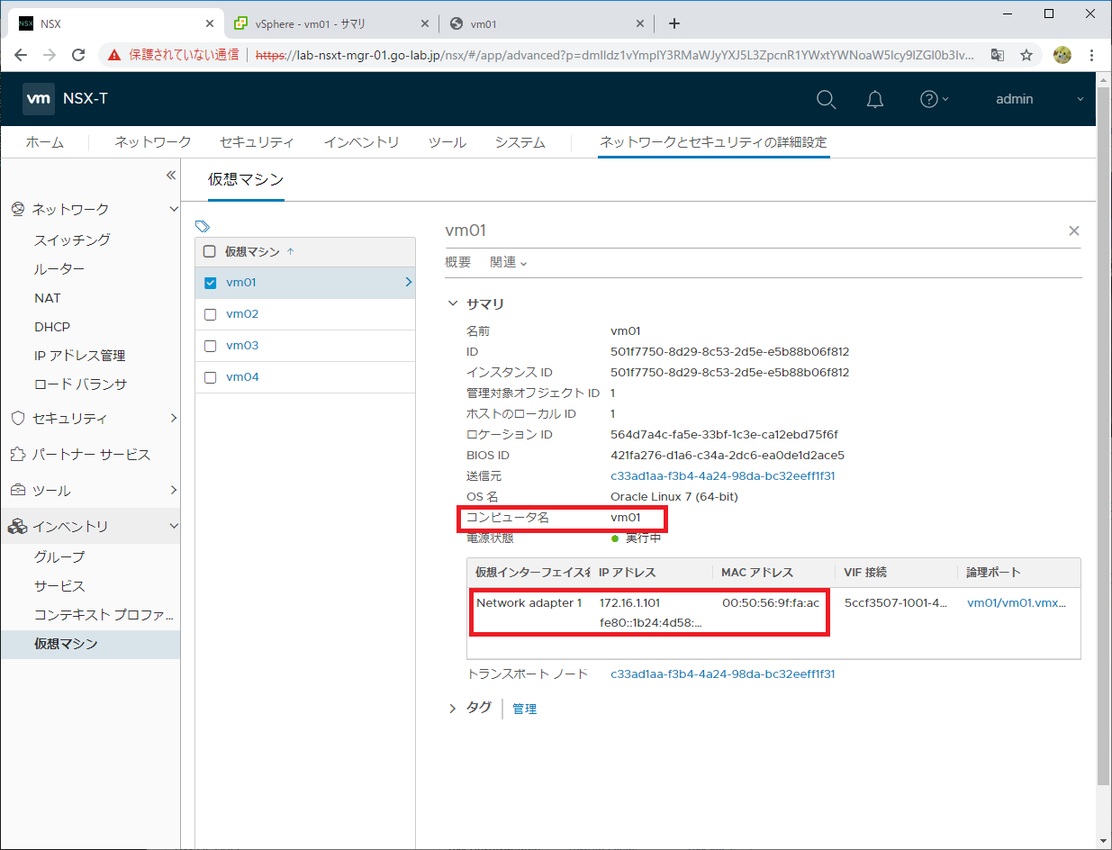Select スイッチング in sidebar
Viewport: 1112px width, 850px height.
(x=72, y=240)
